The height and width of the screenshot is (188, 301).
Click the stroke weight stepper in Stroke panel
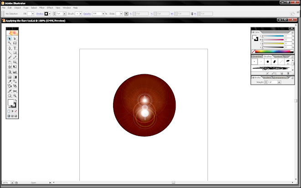(x=266, y=82)
